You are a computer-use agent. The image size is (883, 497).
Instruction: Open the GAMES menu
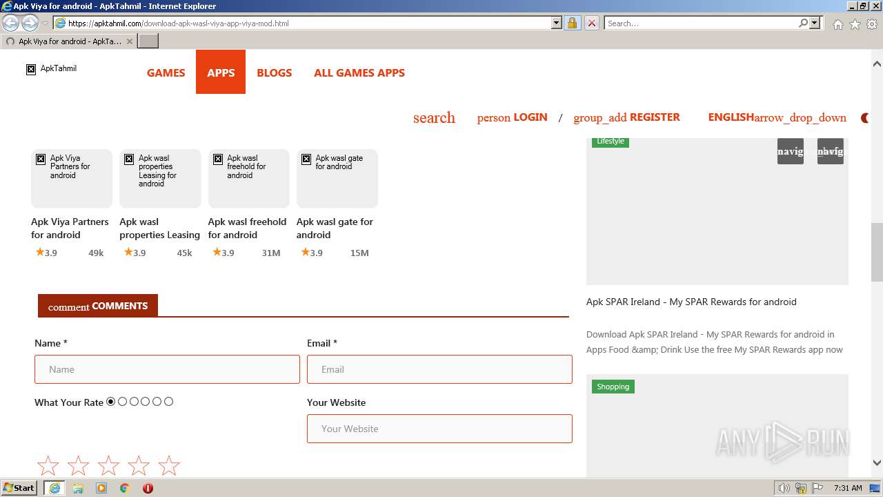coord(166,72)
